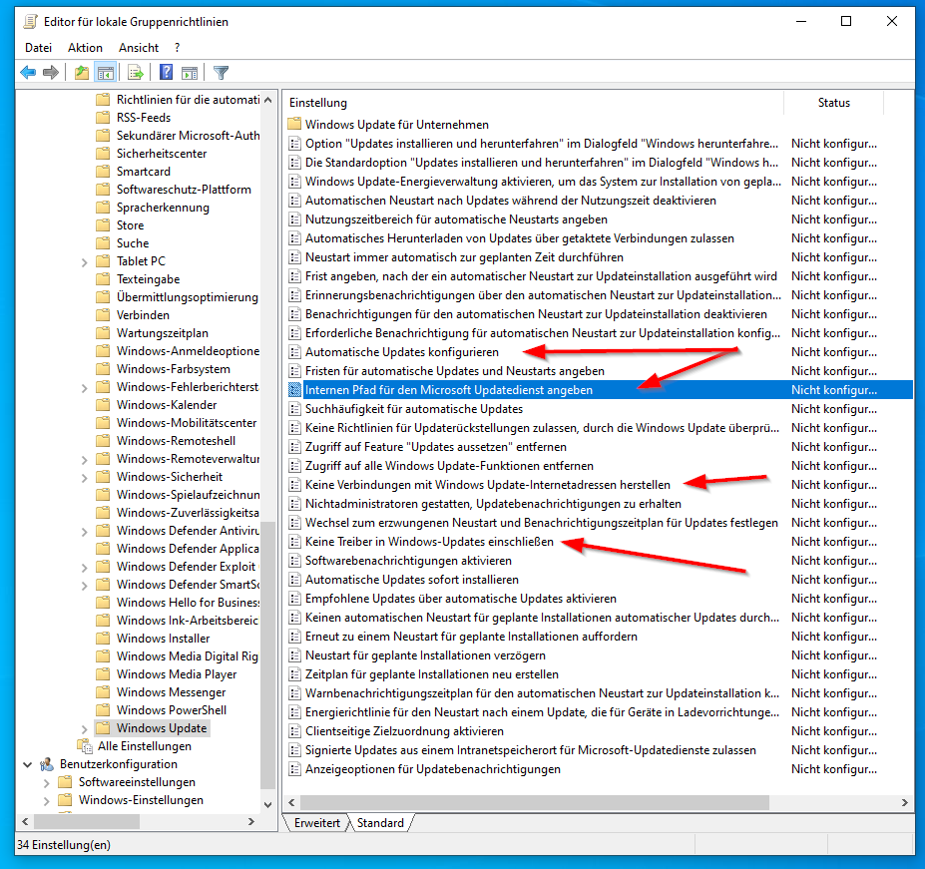Screen dimensions: 925x869
Task: Click the policy icon of Softwarebenachrichtigungen aktivieren
Action: (294, 561)
